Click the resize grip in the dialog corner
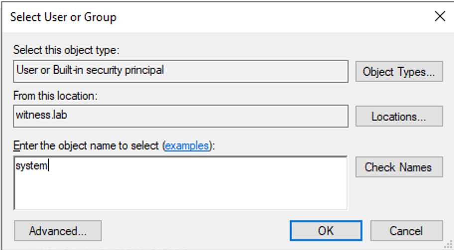Image resolution: width=454 pixels, height=250 pixels. pyautogui.click(x=449, y=245)
